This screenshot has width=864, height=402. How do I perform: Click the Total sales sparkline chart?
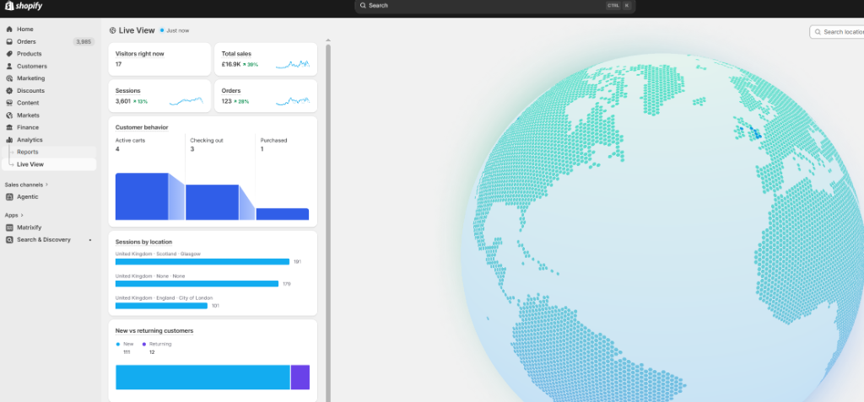(x=293, y=64)
